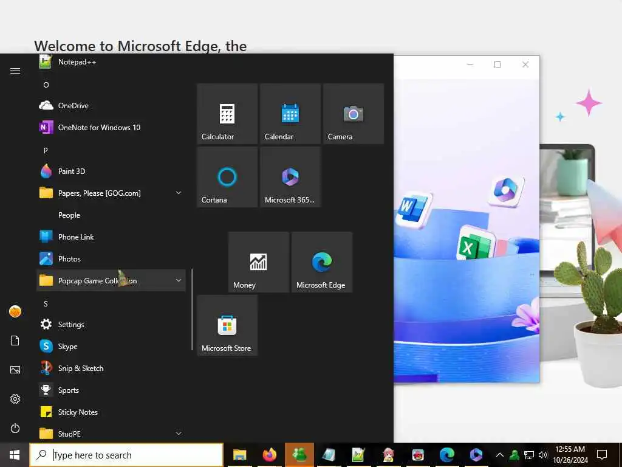
Task: Launch Firefox from the taskbar
Action: [269, 455]
